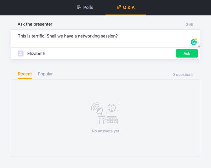Open the Grammarly widget in the question box
The height and width of the screenshot is (168, 211).
pos(194,42)
